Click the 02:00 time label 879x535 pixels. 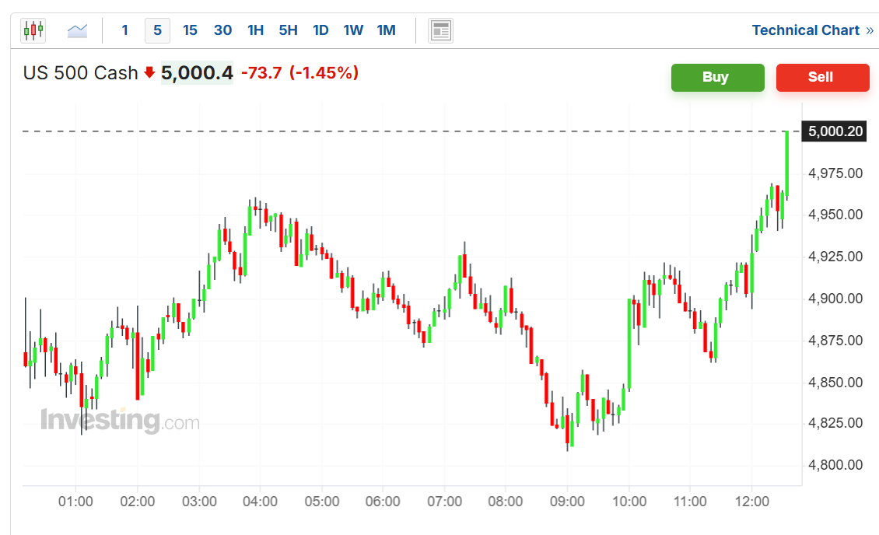[x=138, y=502]
